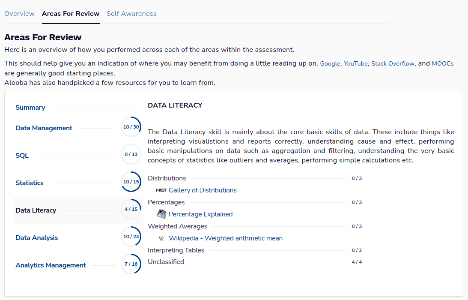
Task: Click the Interpreting Tables 0 / 2 score
Action: point(357,250)
